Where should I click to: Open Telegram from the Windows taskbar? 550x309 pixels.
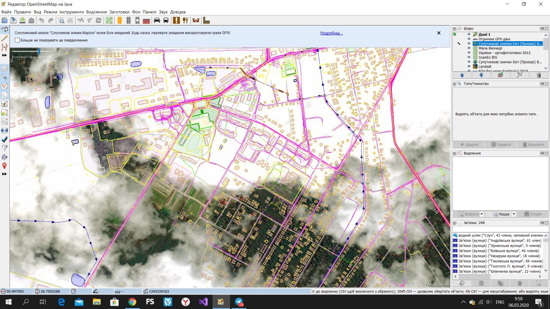239,302
